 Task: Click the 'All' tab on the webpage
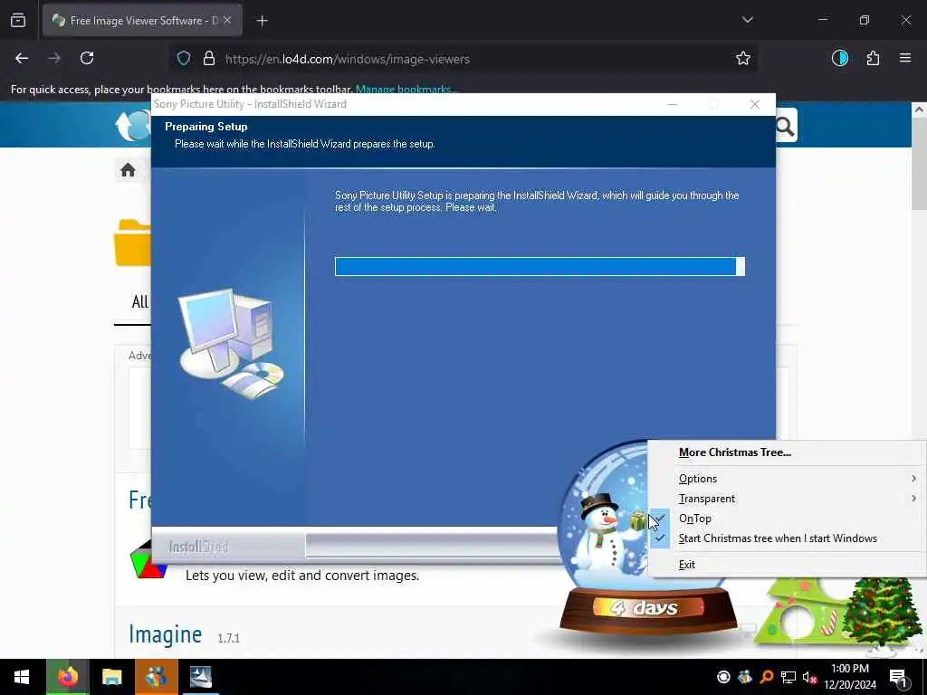[139, 302]
